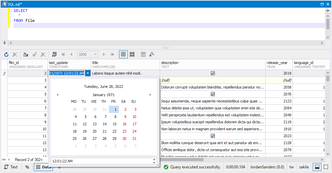Click the split handle icon at editor top right
This screenshot has width=332, height=173.
(328, 11)
